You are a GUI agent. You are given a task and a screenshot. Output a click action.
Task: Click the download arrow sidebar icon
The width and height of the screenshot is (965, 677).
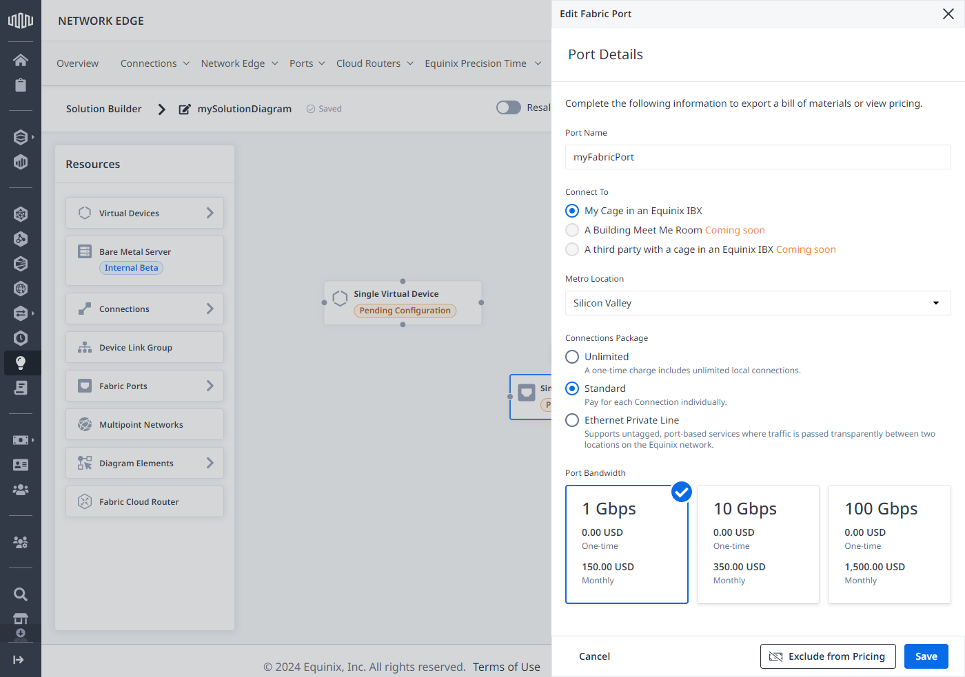pos(21,633)
